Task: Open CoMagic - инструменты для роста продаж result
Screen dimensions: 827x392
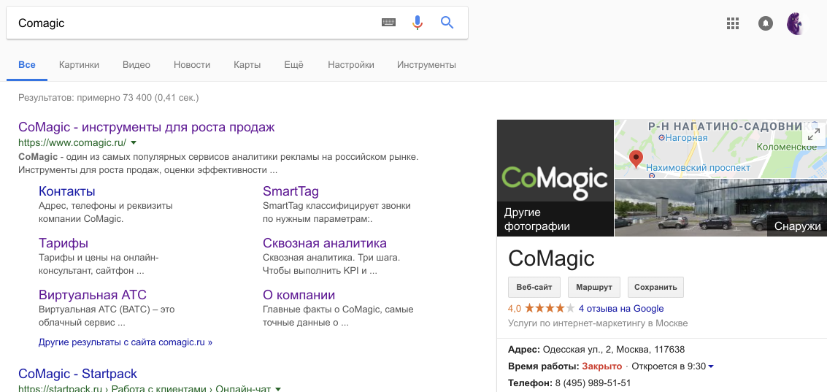Action: tap(147, 127)
